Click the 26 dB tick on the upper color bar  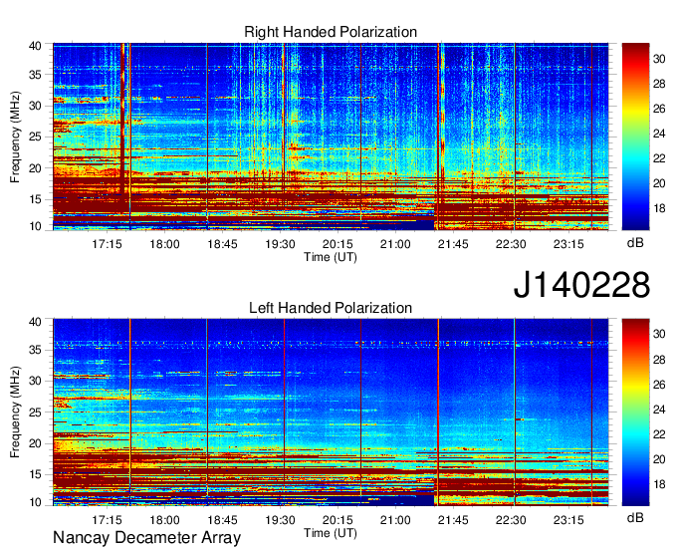tap(659, 109)
